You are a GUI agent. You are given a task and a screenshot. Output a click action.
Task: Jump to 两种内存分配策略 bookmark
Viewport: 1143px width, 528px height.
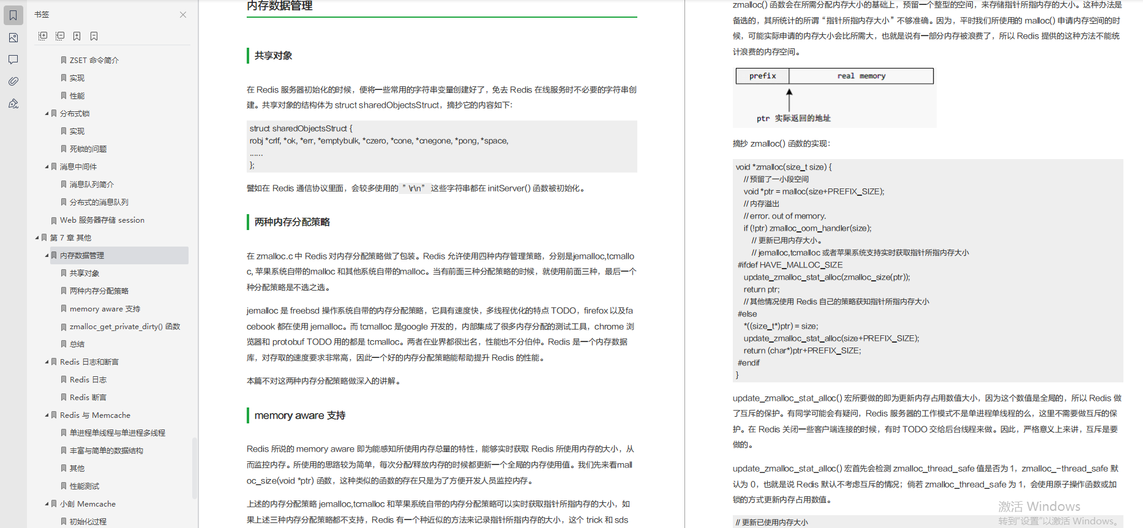[99, 291]
